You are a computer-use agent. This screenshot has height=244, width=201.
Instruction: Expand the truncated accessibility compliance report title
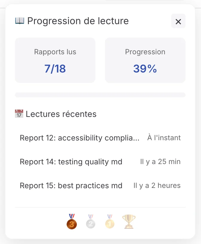coord(80,138)
